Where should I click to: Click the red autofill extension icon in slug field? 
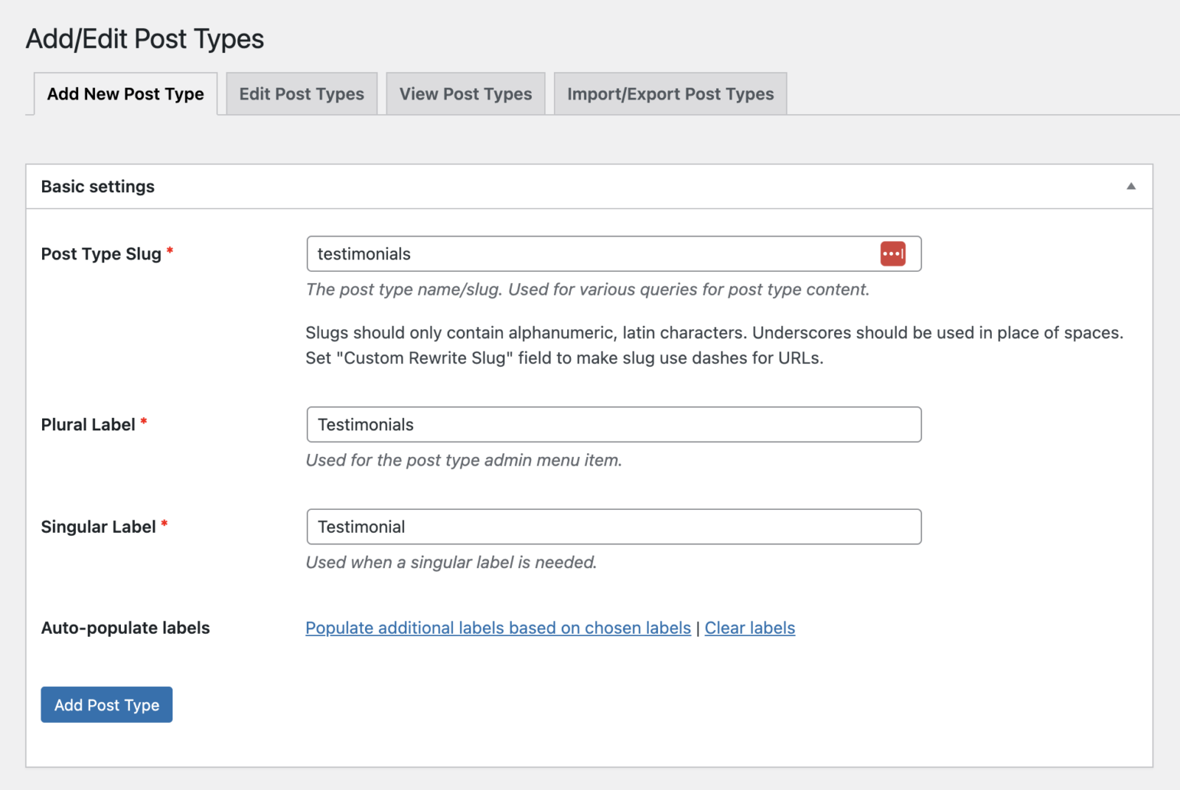[x=893, y=254]
